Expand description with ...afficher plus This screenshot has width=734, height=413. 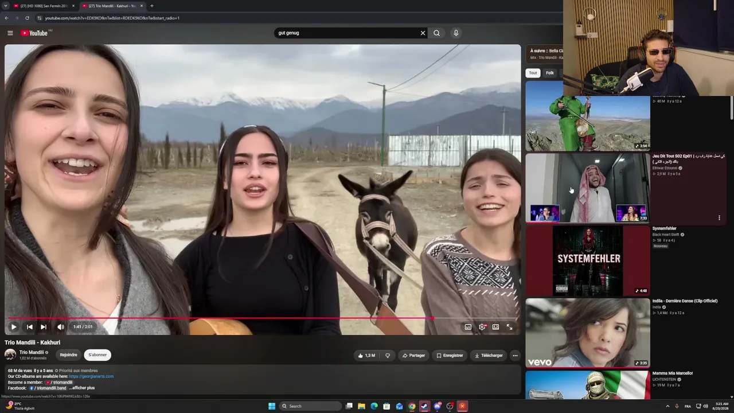(82, 388)
